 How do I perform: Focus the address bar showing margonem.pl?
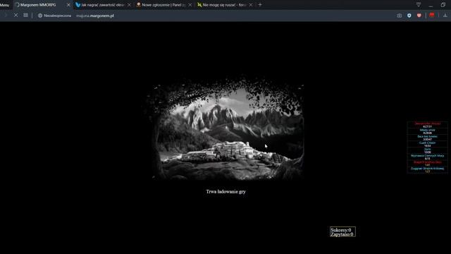click(x=95, y=16)
